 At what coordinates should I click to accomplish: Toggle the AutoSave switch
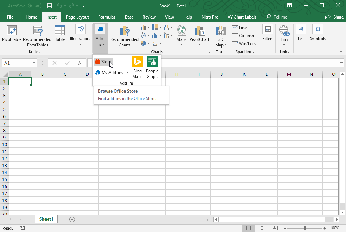pyautogui.click(x=34, y=6)
